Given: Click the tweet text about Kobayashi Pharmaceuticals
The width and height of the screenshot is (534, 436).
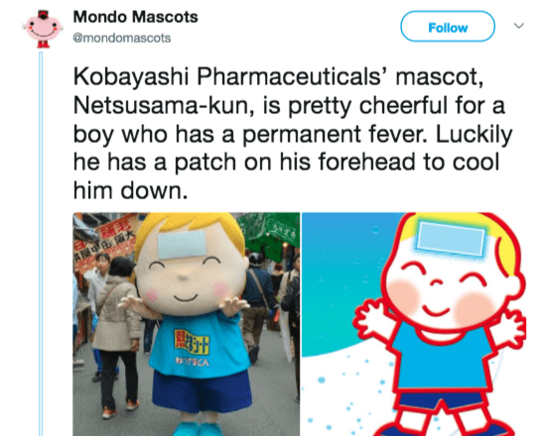Looking at the screenshot, I should 293,134.
